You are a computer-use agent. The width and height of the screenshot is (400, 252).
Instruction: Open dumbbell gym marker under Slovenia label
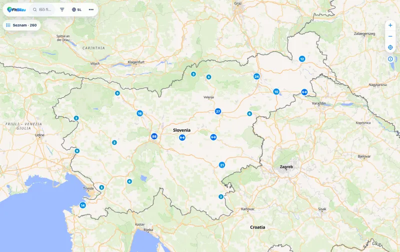pos(182,137)
